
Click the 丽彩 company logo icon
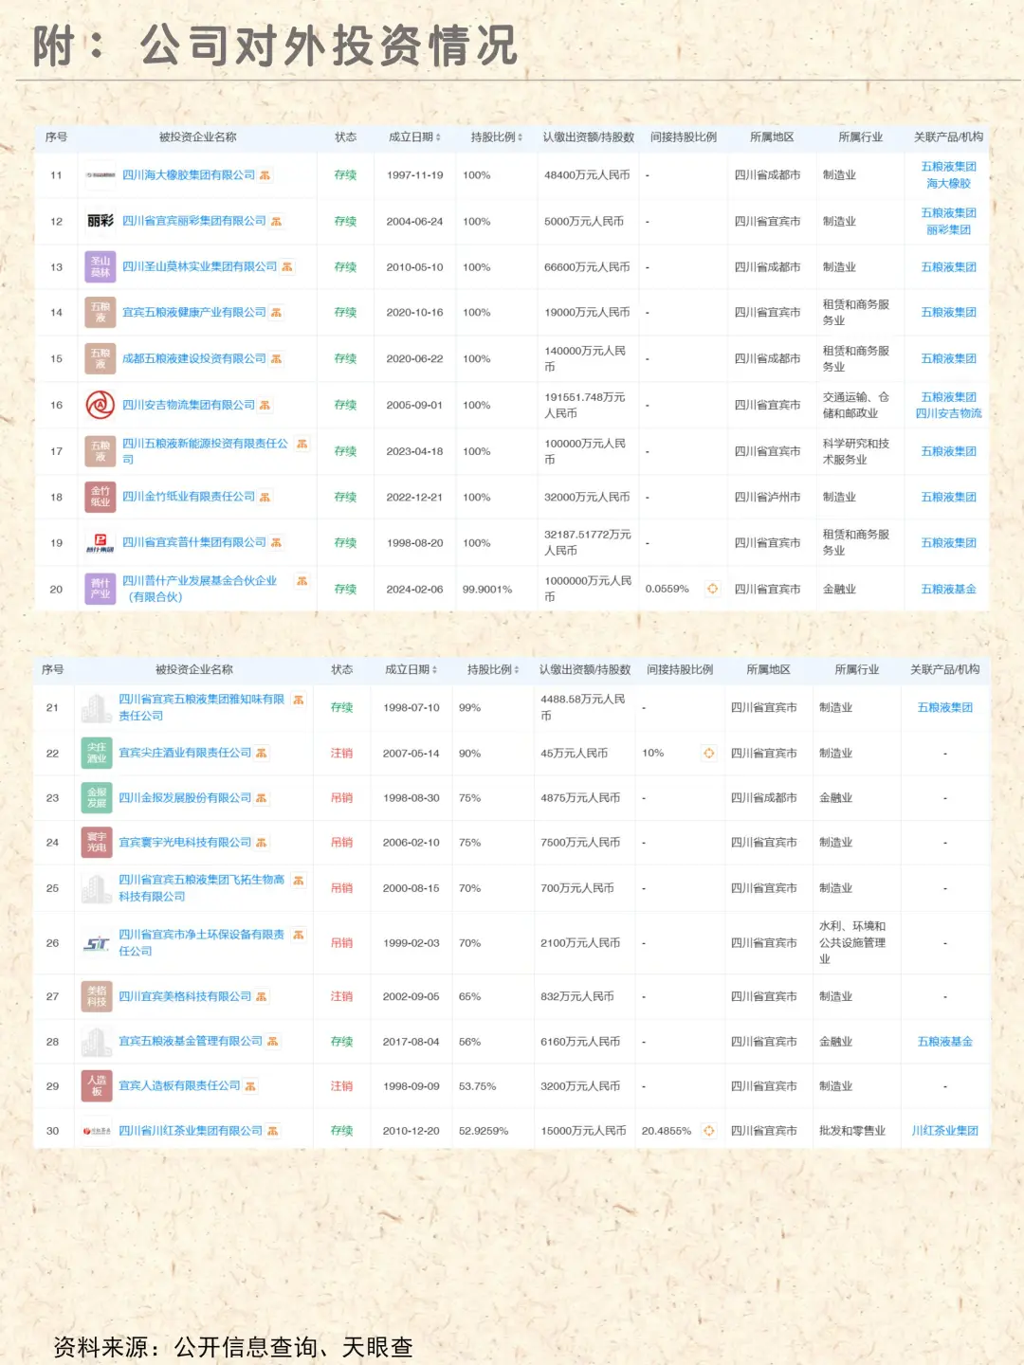click(101, 221)
